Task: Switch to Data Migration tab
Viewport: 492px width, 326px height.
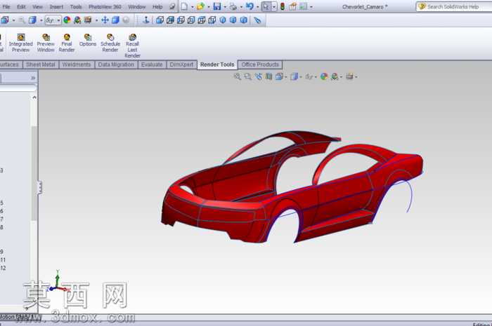Action: (116, 64)
